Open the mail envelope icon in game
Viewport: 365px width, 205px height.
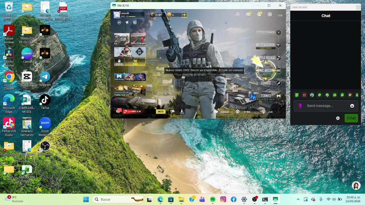point(248,14)
